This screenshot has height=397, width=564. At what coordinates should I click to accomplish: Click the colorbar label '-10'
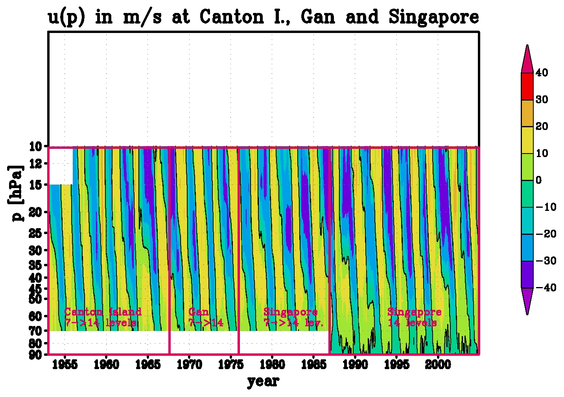546,207
